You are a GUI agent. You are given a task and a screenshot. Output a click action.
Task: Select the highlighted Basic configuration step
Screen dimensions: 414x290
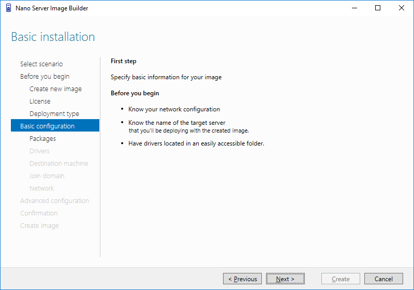55,125
